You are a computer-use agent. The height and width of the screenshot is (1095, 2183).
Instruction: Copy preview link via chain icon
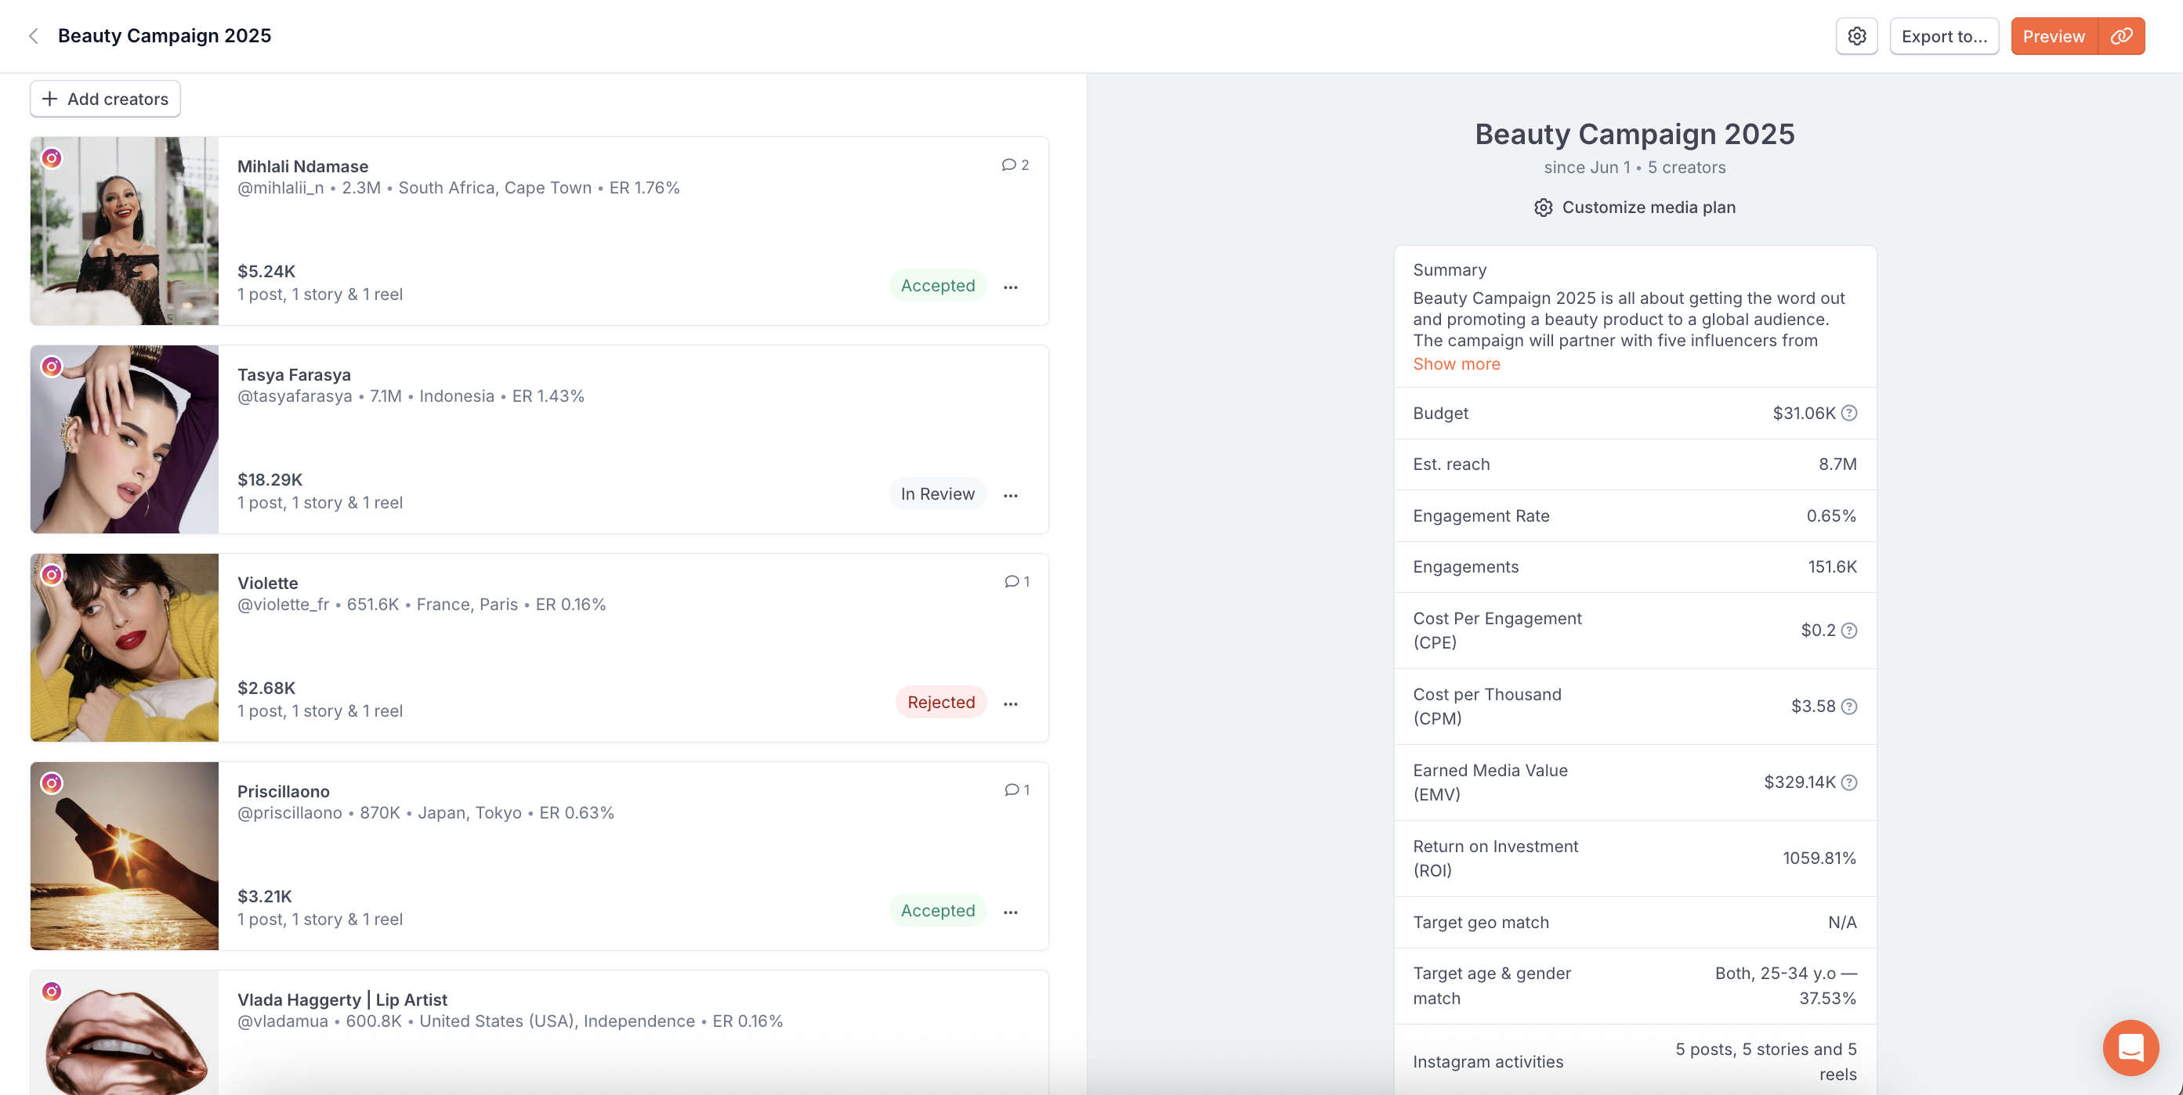[2121, 36]
